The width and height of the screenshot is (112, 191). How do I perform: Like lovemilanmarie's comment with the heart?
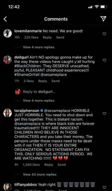(104, 34)
